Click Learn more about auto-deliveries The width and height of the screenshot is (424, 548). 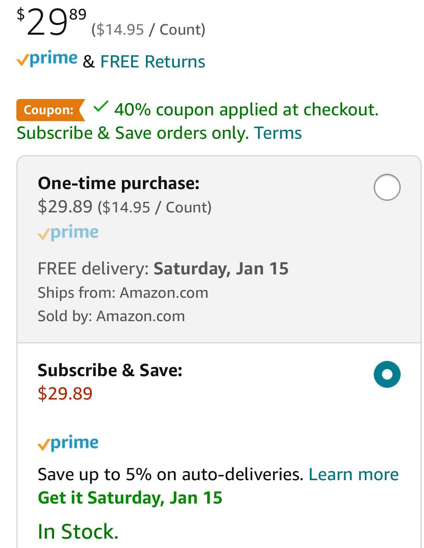(x=354, y=474)
